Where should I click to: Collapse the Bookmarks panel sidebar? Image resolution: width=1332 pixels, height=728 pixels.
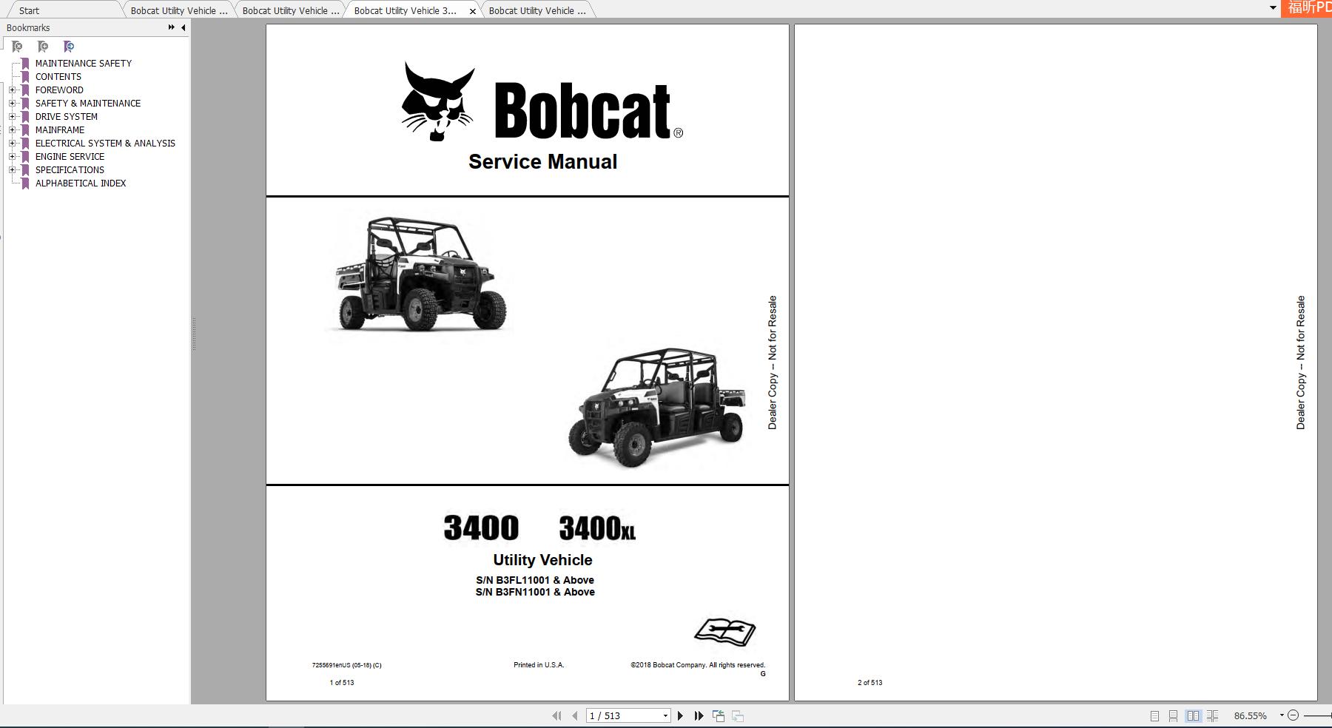[183, 27]
